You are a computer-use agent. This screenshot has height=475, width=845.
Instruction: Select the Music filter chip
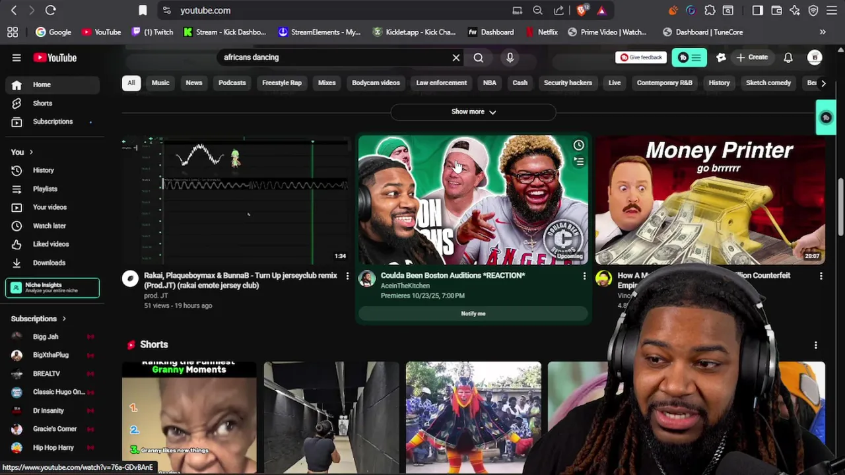pos(160,83)
